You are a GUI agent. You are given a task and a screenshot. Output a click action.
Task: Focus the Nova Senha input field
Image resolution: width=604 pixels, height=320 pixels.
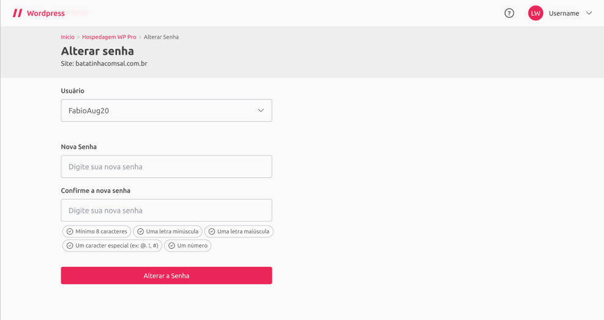pos(166,167)
